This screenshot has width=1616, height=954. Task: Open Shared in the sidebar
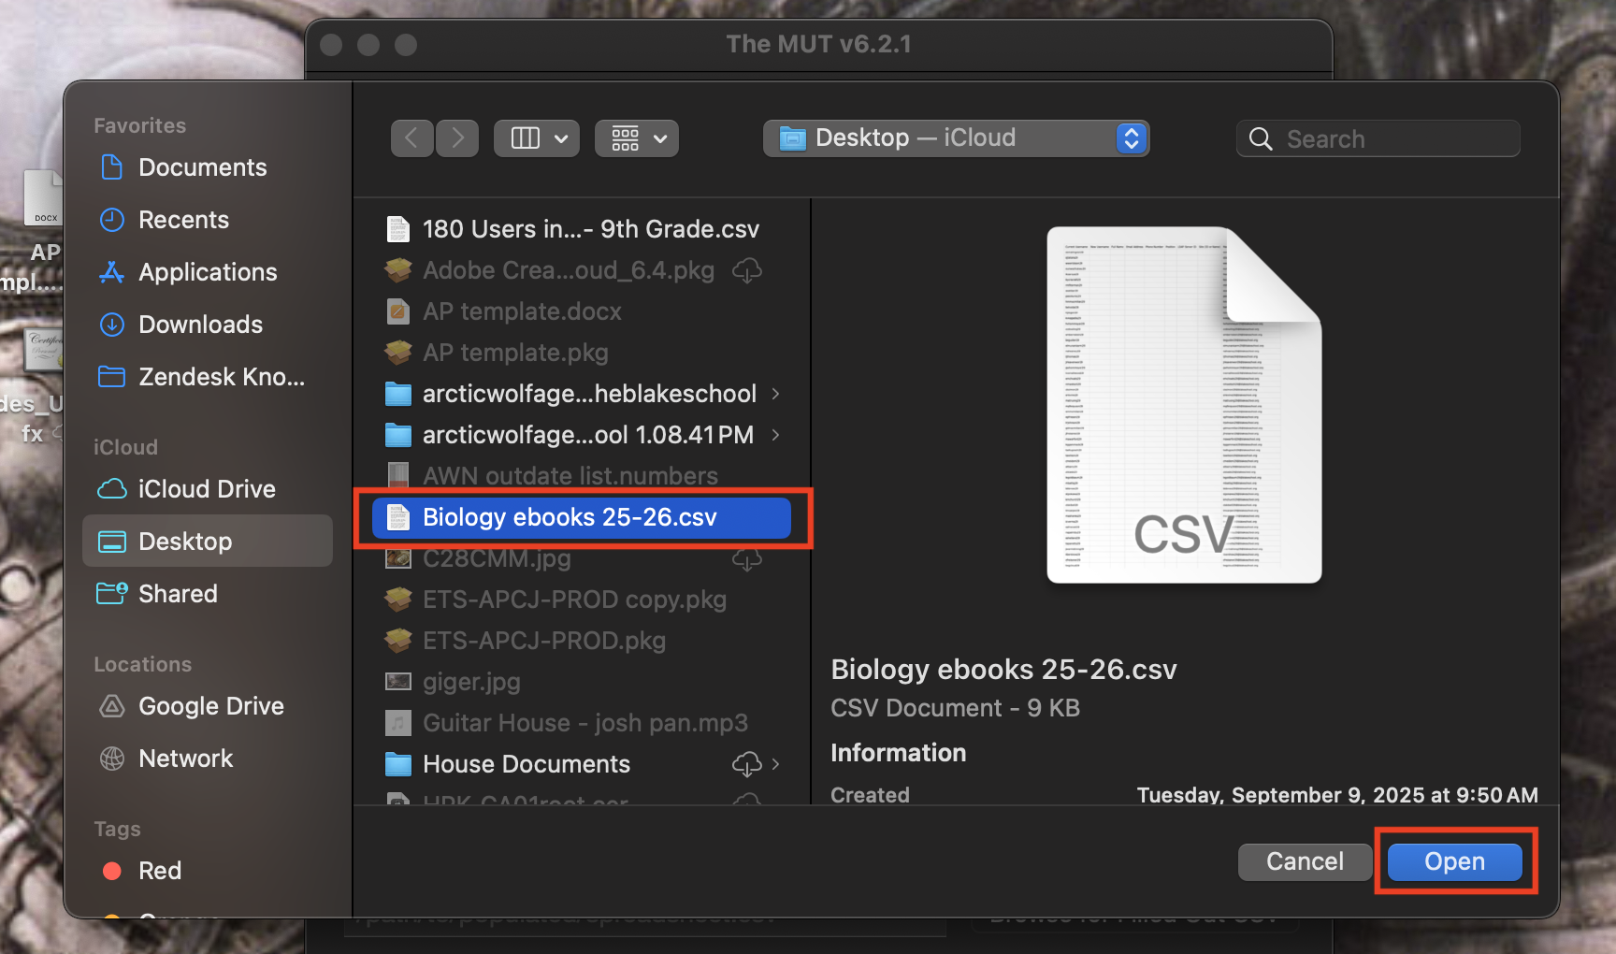click(x=208, y=594)
